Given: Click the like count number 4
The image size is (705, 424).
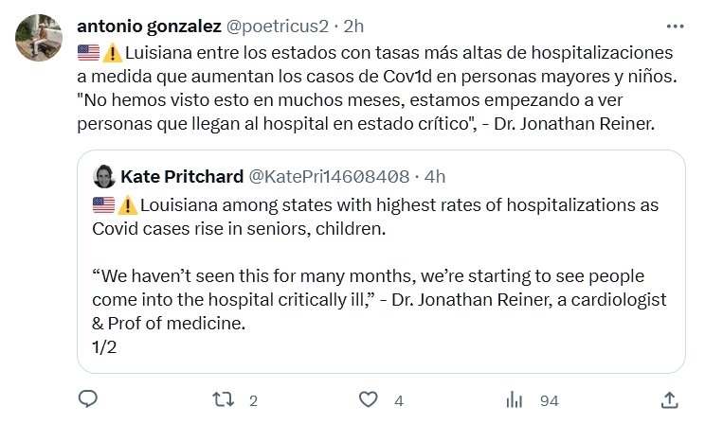Looking at the screenshot, I should point(399,400).
